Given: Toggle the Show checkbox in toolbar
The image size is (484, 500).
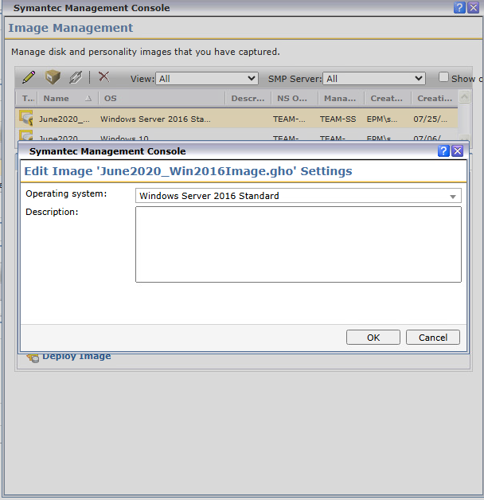Looking at the screenshot, I should (x=444, y=77).
